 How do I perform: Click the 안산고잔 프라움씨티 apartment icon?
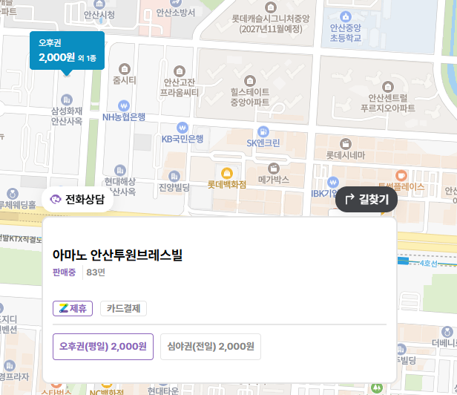coord(180,71)
